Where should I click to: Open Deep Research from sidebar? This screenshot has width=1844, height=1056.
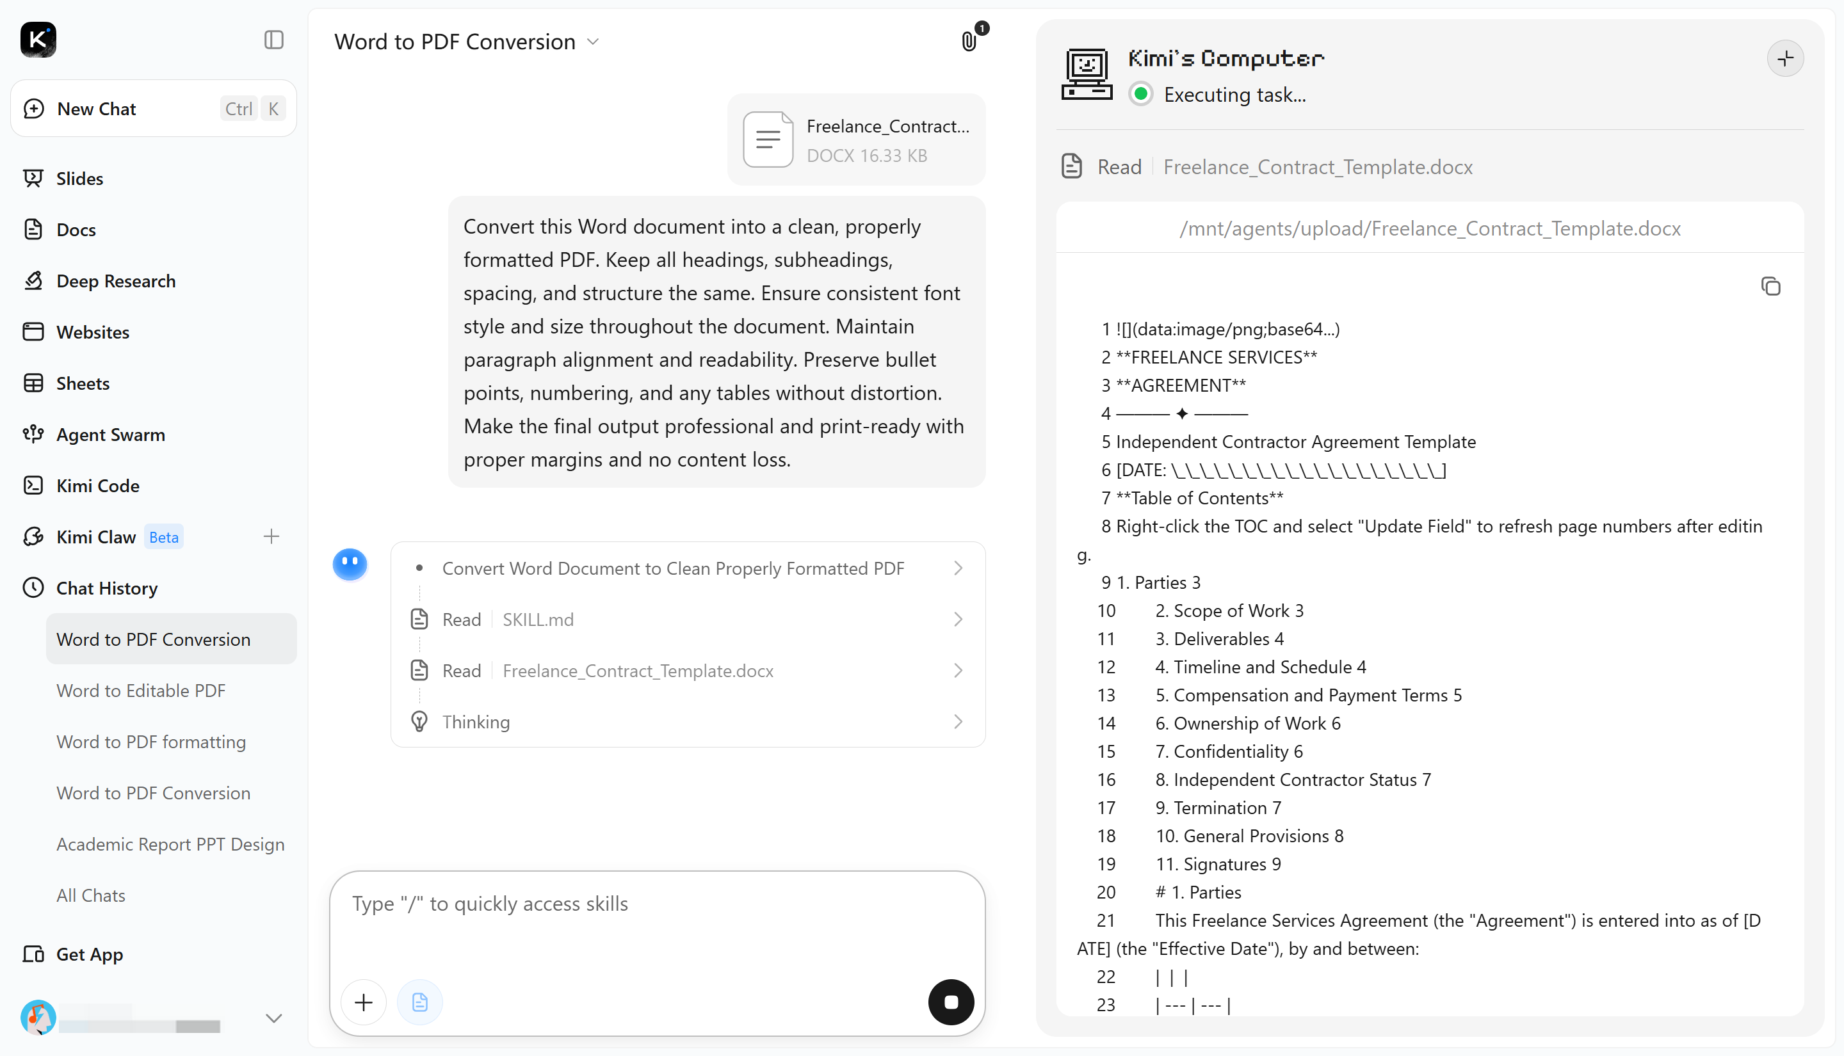pyautogui.click(x=115, y=281)
